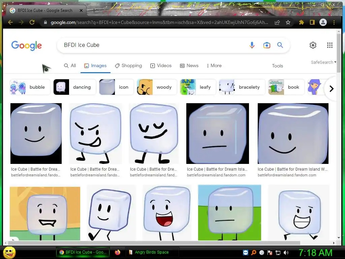Open the grinning angry Ice Cube thumbnail
The image size is (345, 259).
pos(299,213)
